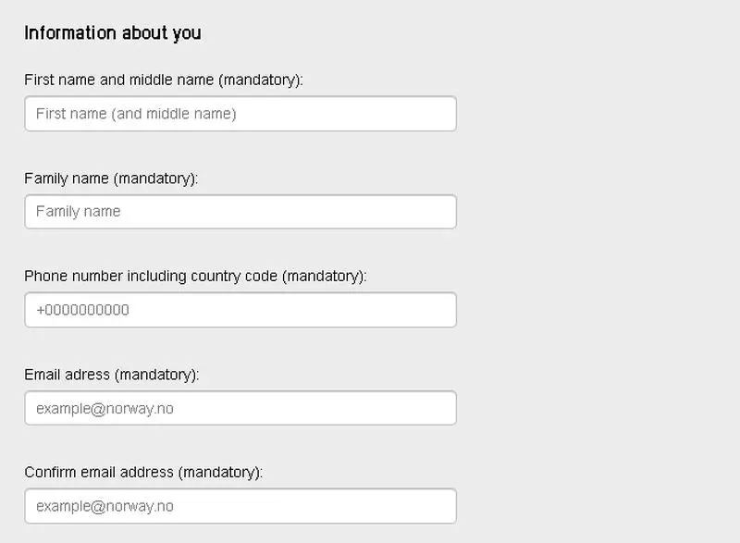Click 'example@norway.no' placeholder under Email adress
This screenshot has height=543, width=740.
[x=105, y=408]
